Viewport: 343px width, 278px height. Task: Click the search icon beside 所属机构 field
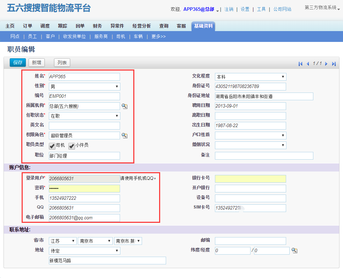[125, 106]
